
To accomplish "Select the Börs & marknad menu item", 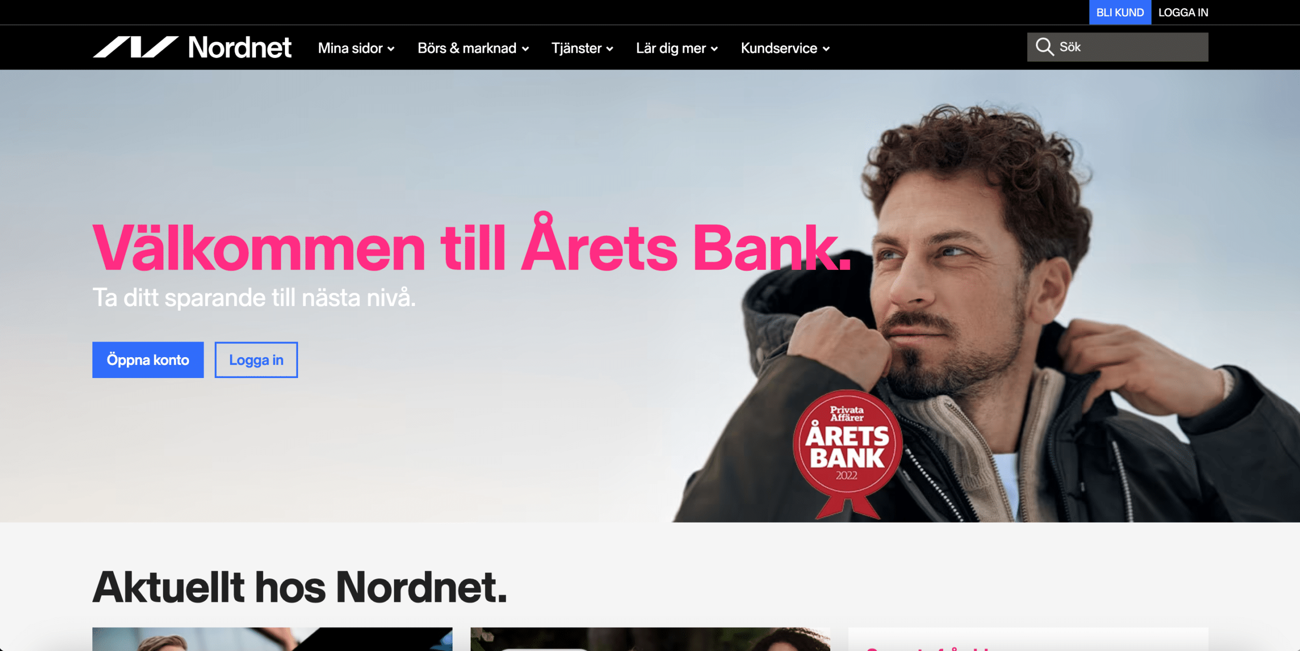I will [473, 48].
